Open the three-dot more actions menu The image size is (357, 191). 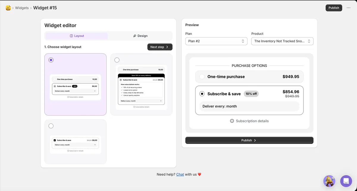tap(349, 8)
